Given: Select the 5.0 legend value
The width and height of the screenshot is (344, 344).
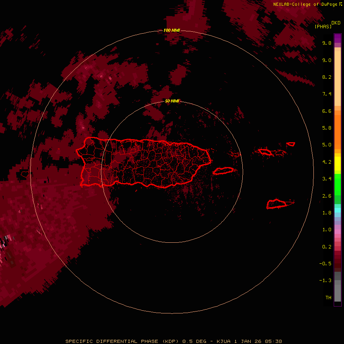Looking at the screenshot, I should (327, 145).
